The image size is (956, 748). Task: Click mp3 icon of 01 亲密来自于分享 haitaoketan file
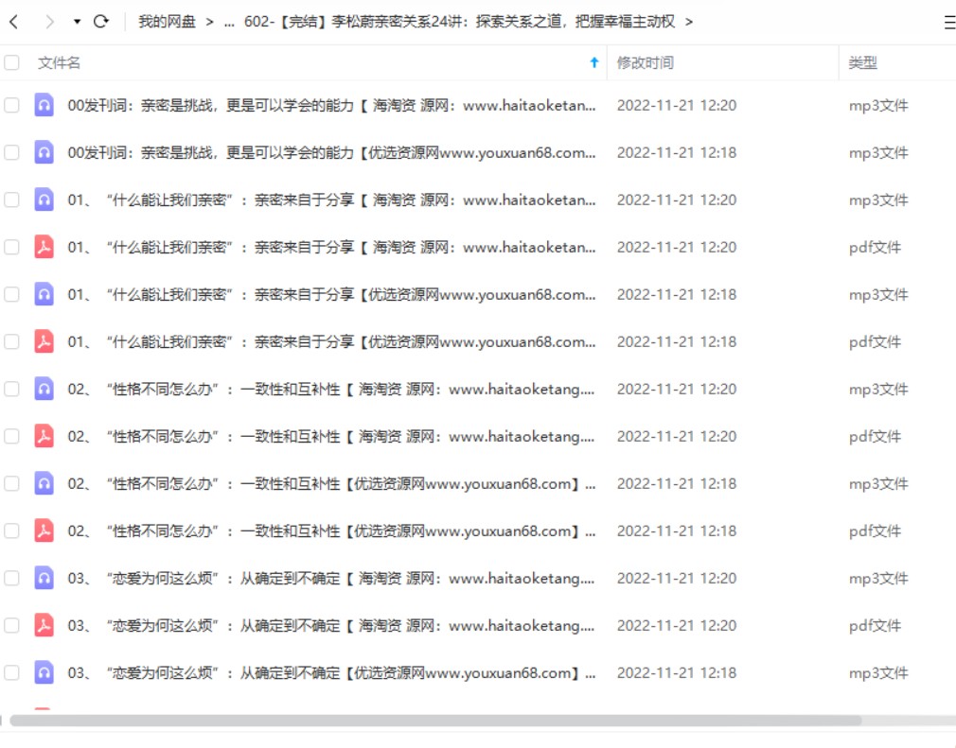pyautogui.click(x=44, y=200)
